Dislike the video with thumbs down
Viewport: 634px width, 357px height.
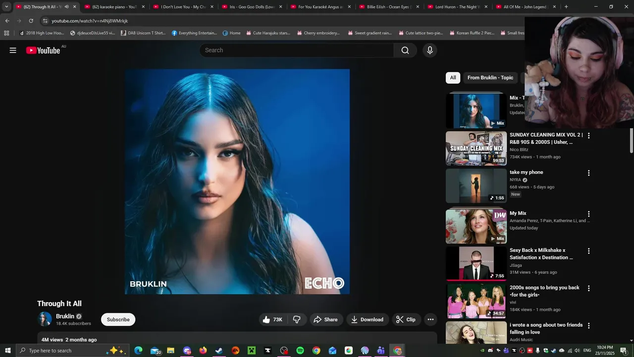(297, 320)
